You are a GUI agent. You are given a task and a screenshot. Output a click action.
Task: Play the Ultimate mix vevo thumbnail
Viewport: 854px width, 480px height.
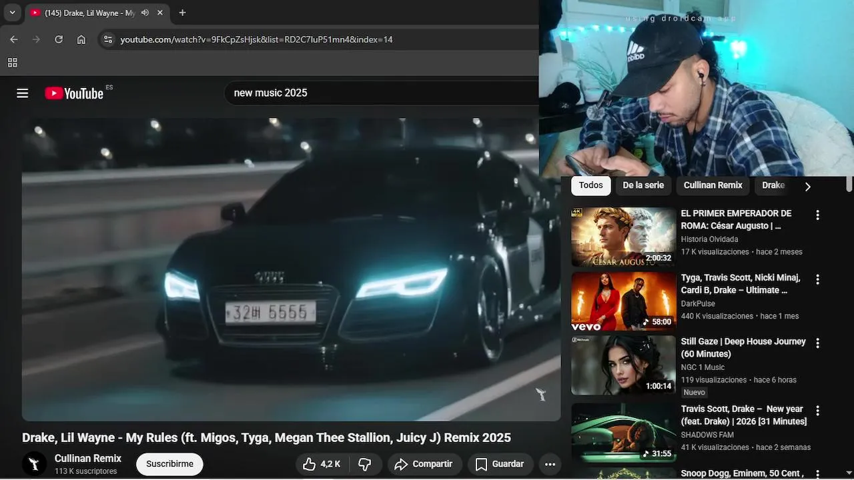pos(624,301)
